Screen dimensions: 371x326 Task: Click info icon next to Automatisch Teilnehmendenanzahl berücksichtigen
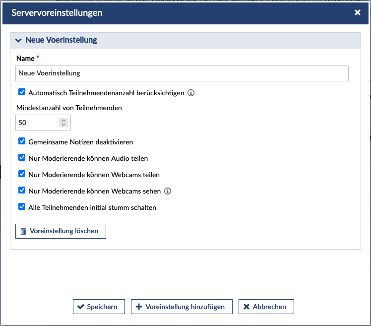191,93
